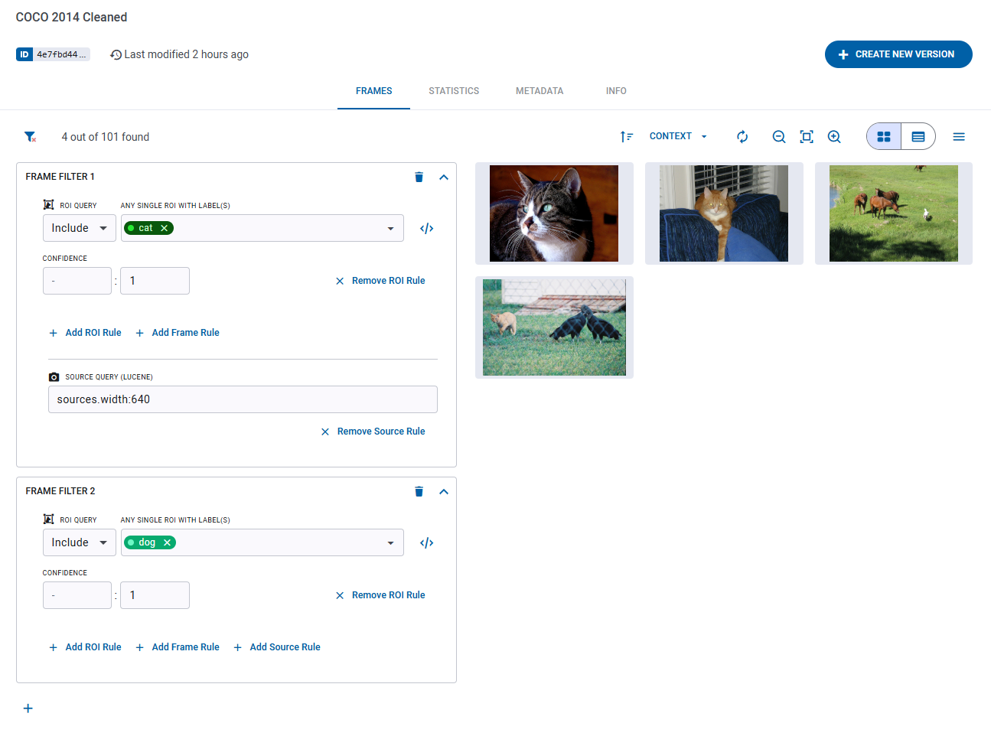Open the code view for the dog ROI query
Image resolution: width=991 pixels, height=736 pixels.
pyautogui.click(x=427, y=543)
